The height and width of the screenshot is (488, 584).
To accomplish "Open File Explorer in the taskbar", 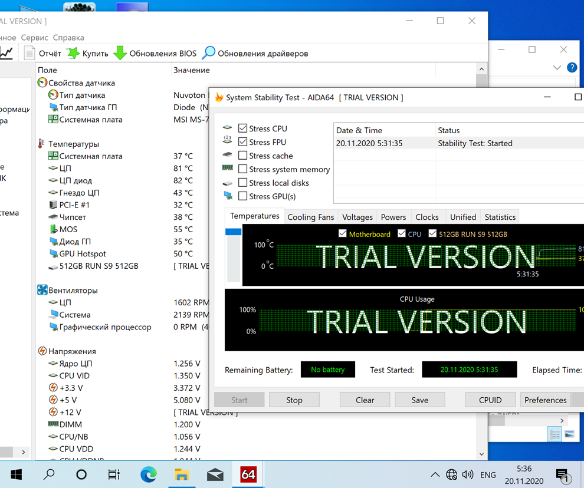I will tap(182, 474).
